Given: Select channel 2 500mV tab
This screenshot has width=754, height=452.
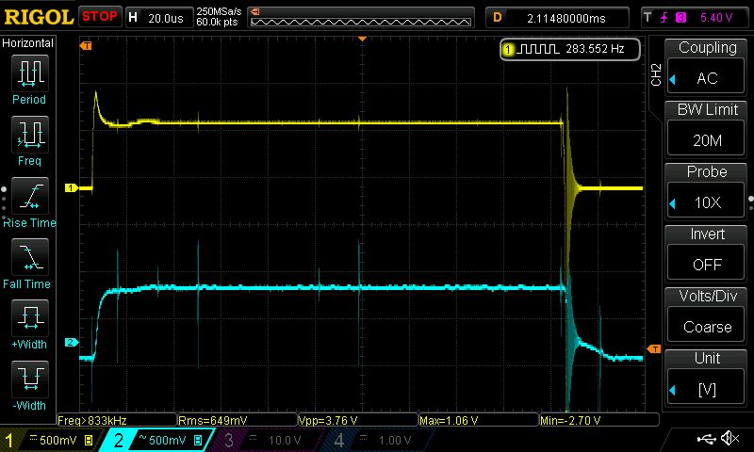Looking at the screenshot, I should (x=158, y=440).
